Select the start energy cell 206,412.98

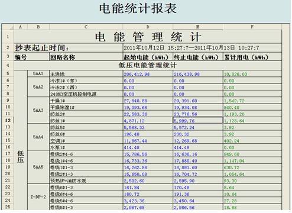click(x=148, y=74)
